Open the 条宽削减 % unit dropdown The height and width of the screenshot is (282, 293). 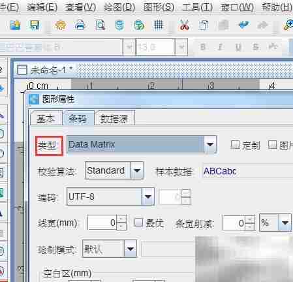click(285, 223)
